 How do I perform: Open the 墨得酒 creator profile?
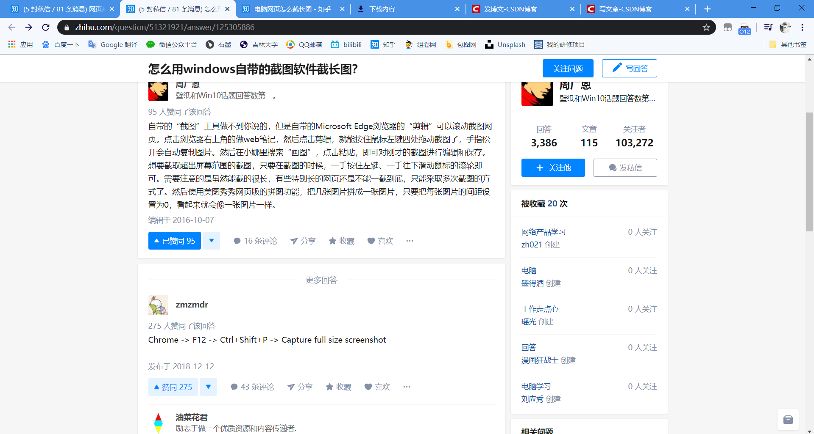[532, 283]
